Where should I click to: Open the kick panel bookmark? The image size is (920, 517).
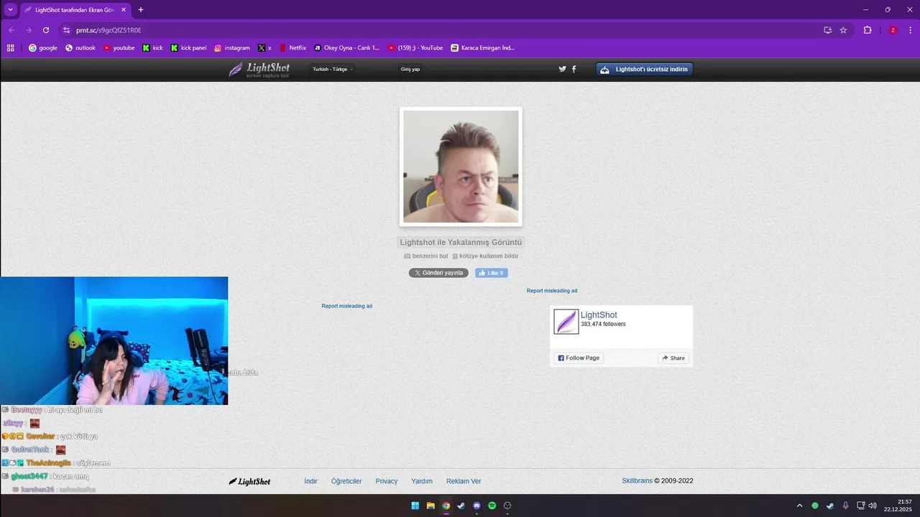(188, 48)
